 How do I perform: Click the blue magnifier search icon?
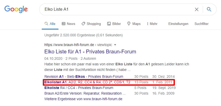[x=209, y=9]
